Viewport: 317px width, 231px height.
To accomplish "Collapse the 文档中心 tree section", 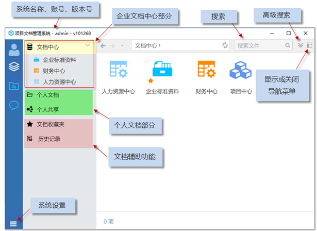I will (x=88, y=46).
